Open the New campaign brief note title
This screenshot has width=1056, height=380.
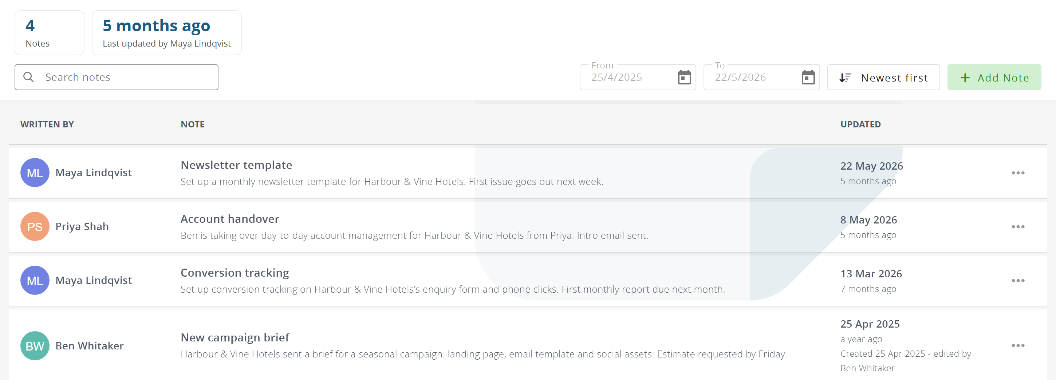point(235,337)
